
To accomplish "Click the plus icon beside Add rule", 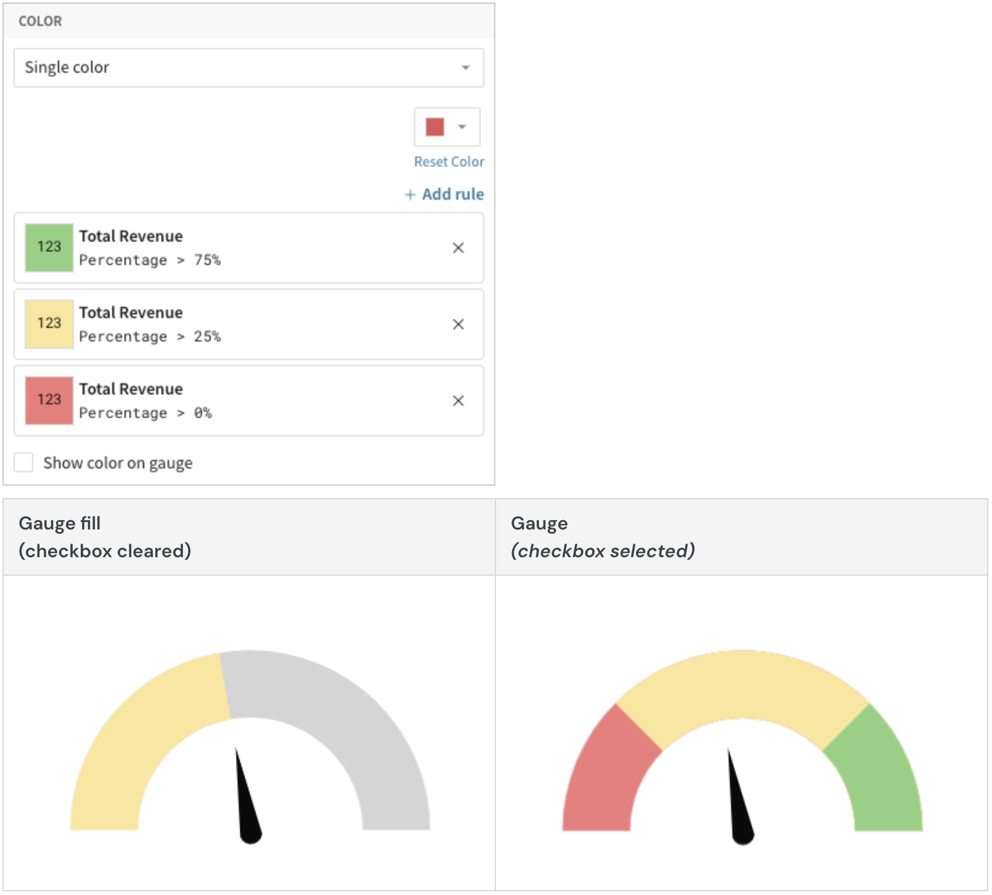I will point(410,195).
